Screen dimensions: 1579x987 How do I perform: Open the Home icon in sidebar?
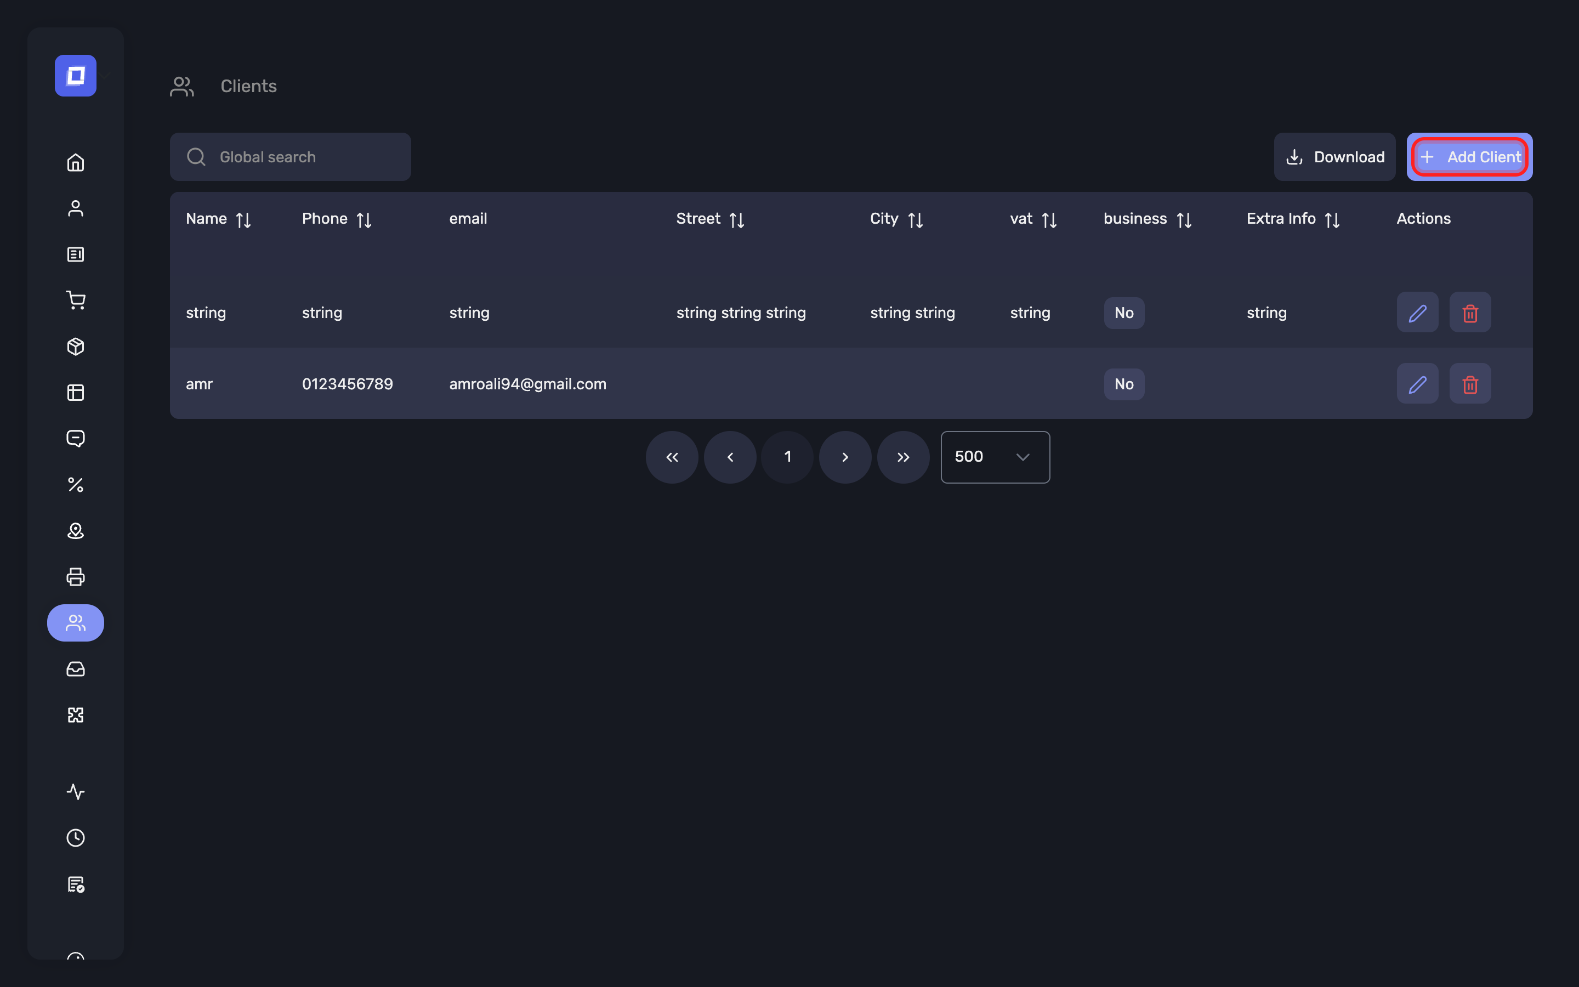tap(76, 162)
